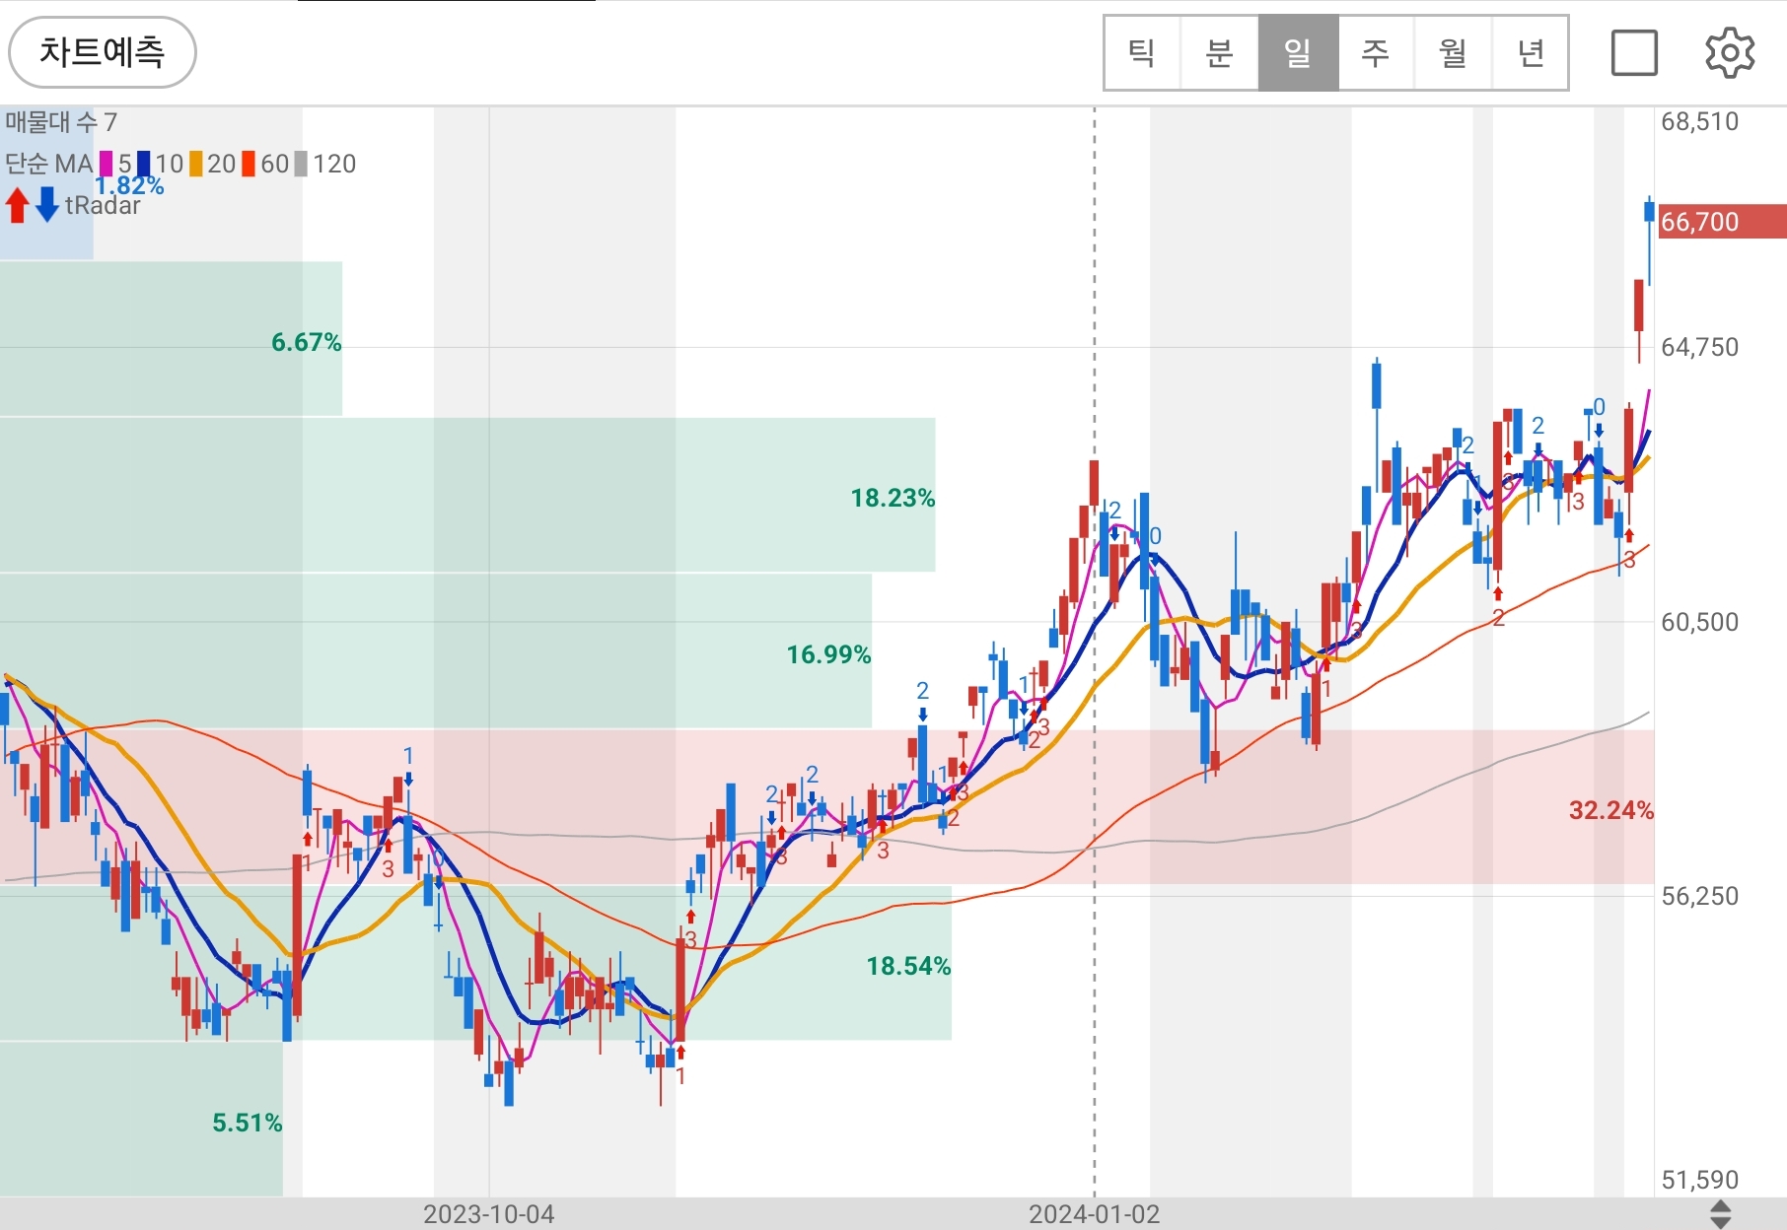Click the 매물대 수 7 indicator label
1787x1230 pixels.
(61, 122)
